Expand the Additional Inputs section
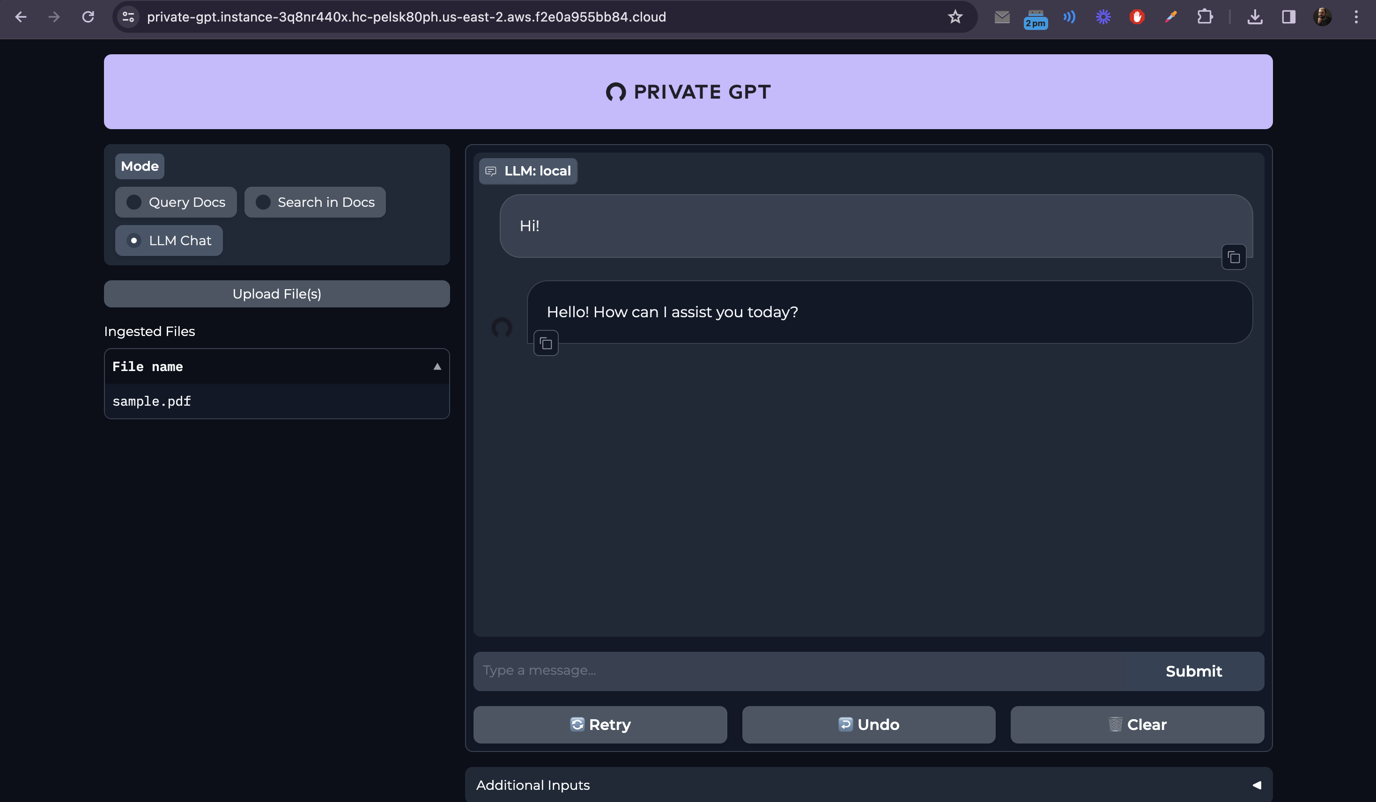The height and width of the screenshot is (802, 1376). click(x=869, y=785)
